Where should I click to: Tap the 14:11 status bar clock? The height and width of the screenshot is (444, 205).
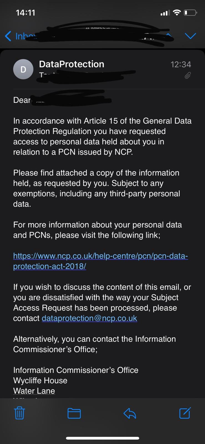pyautogui.click(x=26, y=13)
